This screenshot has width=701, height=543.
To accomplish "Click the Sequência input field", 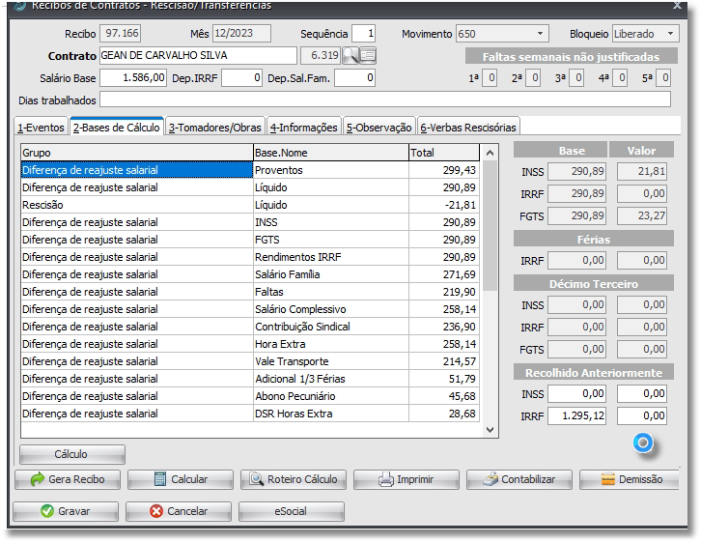I will point(363,34).
